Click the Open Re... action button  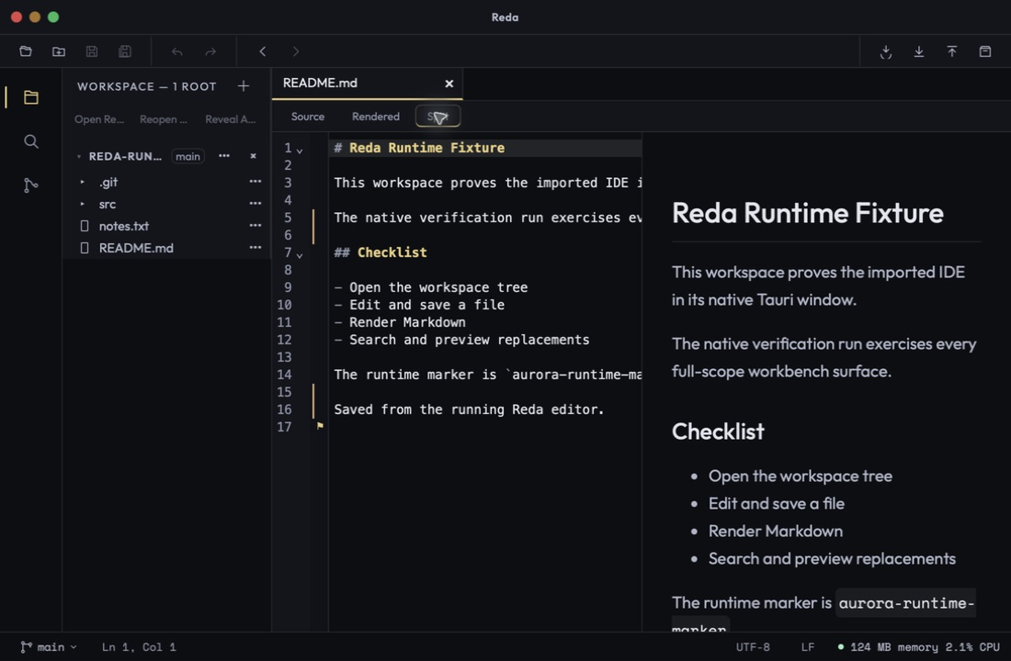99,119
